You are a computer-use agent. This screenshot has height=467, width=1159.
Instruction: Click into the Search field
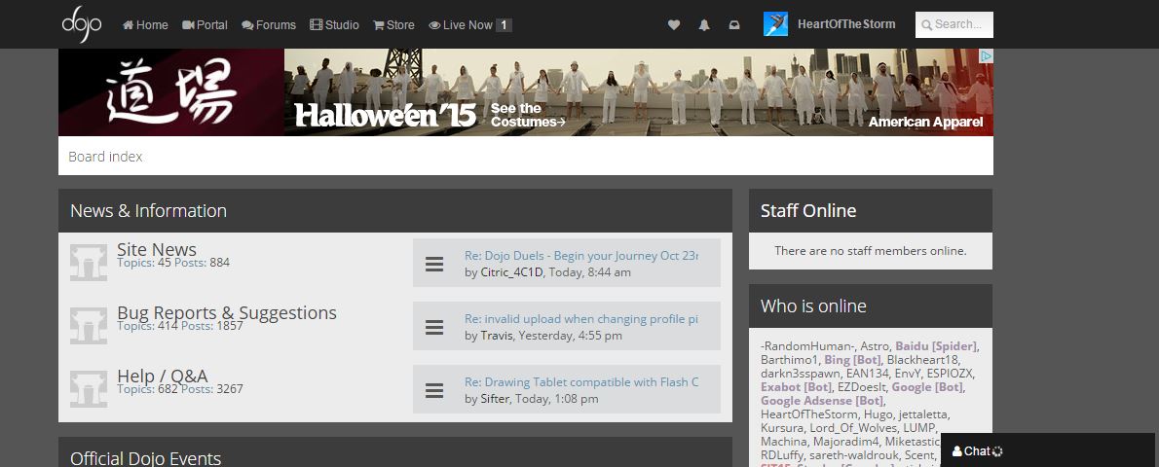[954, 24]
